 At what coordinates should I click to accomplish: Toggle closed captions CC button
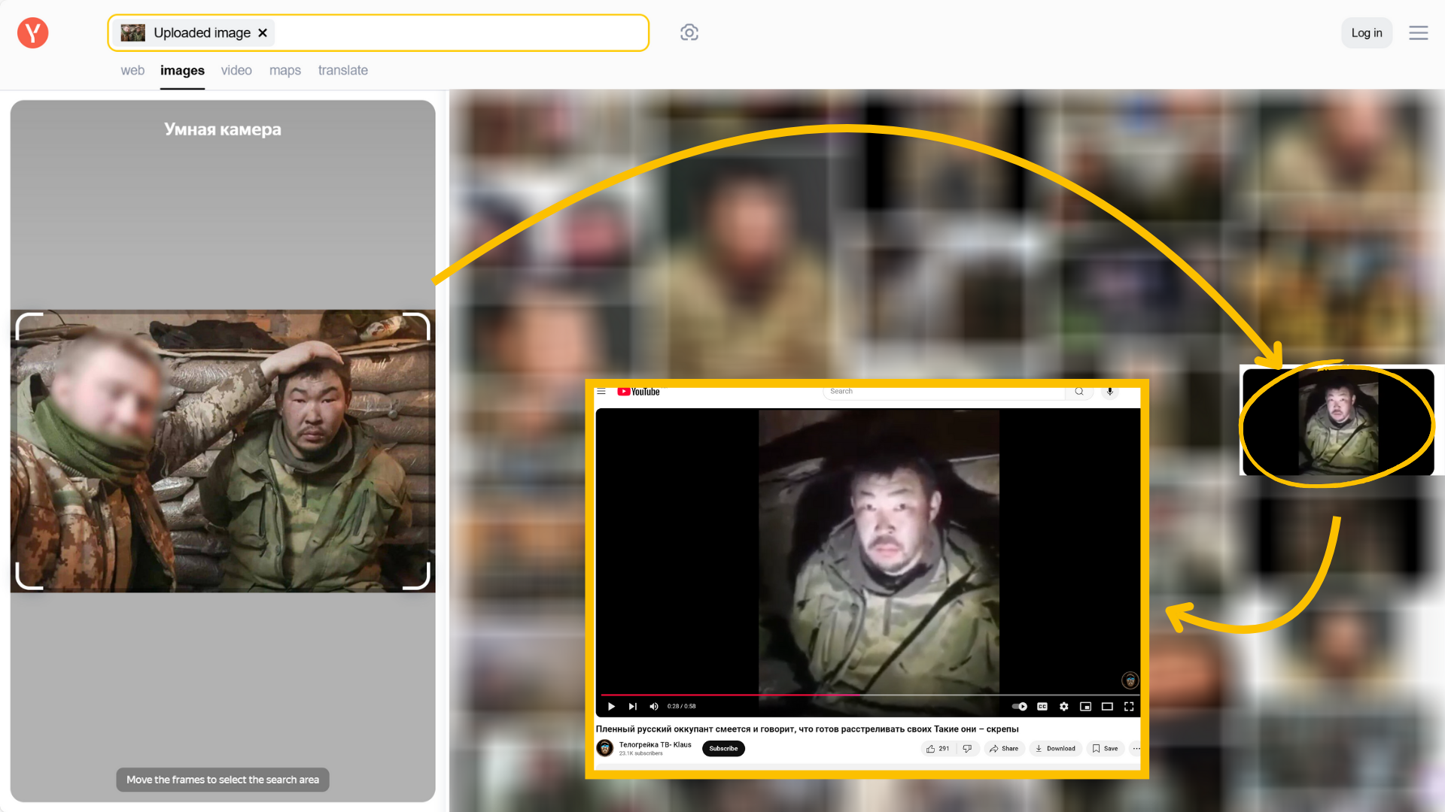click(x=1042, y=707)
